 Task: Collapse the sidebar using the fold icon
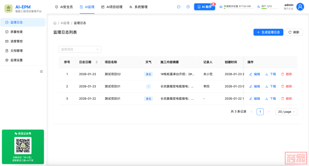pyautogui.click(x=41, y=71)
